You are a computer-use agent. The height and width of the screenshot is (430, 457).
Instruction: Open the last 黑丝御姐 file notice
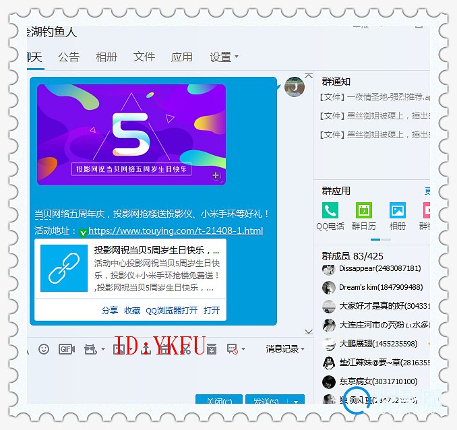coord(375,134)
